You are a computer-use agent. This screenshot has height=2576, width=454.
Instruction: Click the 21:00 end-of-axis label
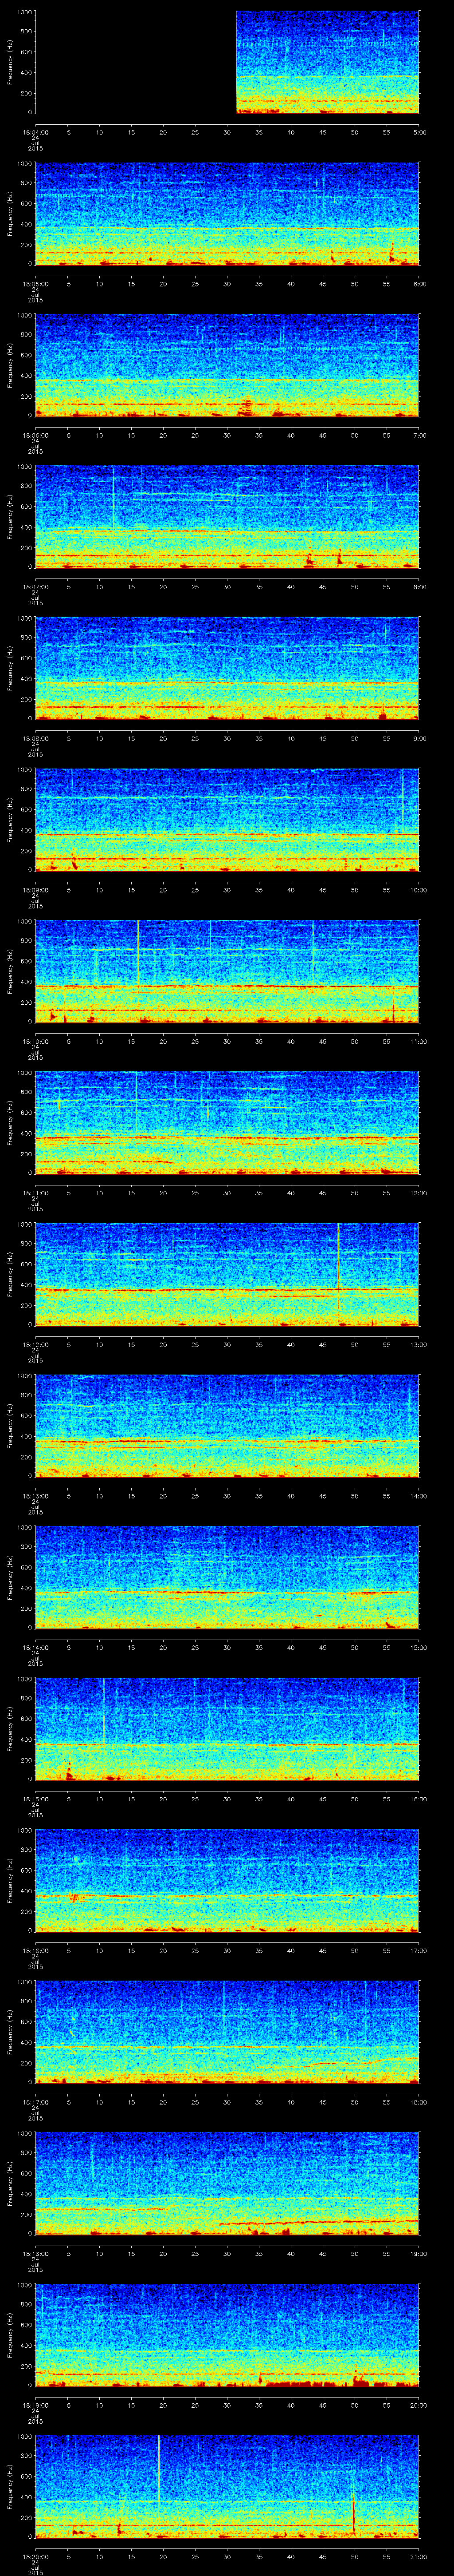418,2556
